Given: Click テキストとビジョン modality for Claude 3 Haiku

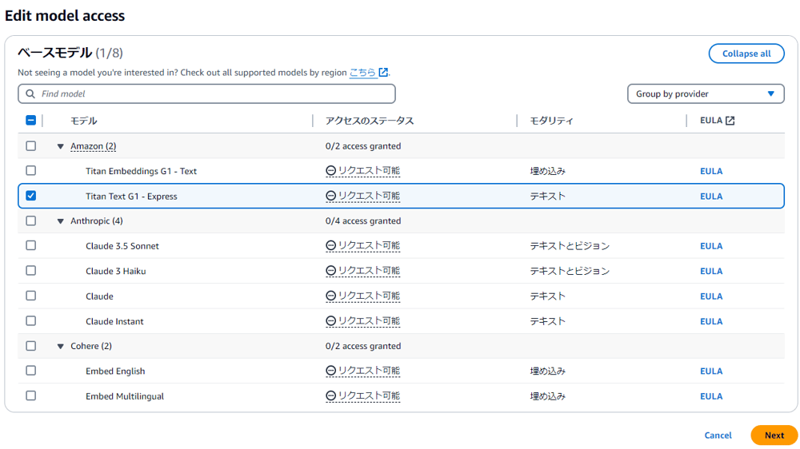Looking at the screenshot, I should click(x=570, y=271).
